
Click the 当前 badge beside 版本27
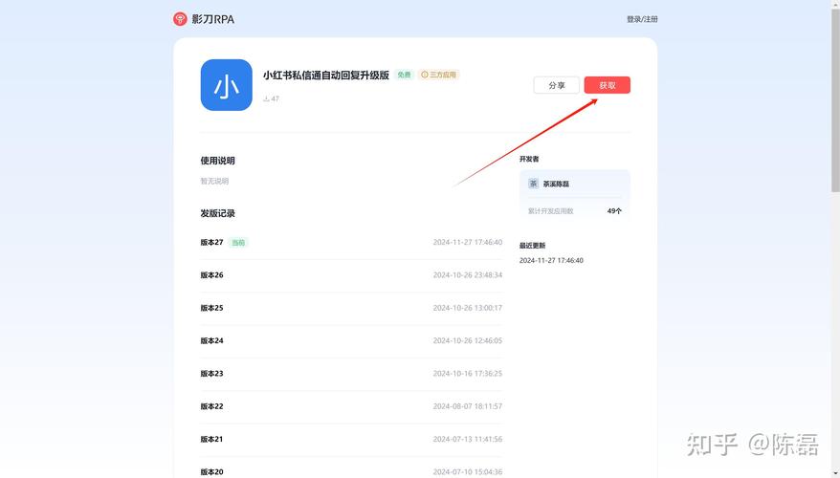(x=238, y=243)
